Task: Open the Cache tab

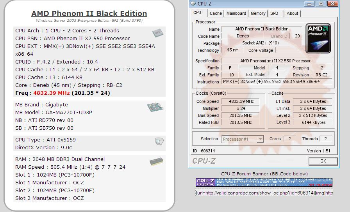Action: pyautogui.click(x=216, y=13)
